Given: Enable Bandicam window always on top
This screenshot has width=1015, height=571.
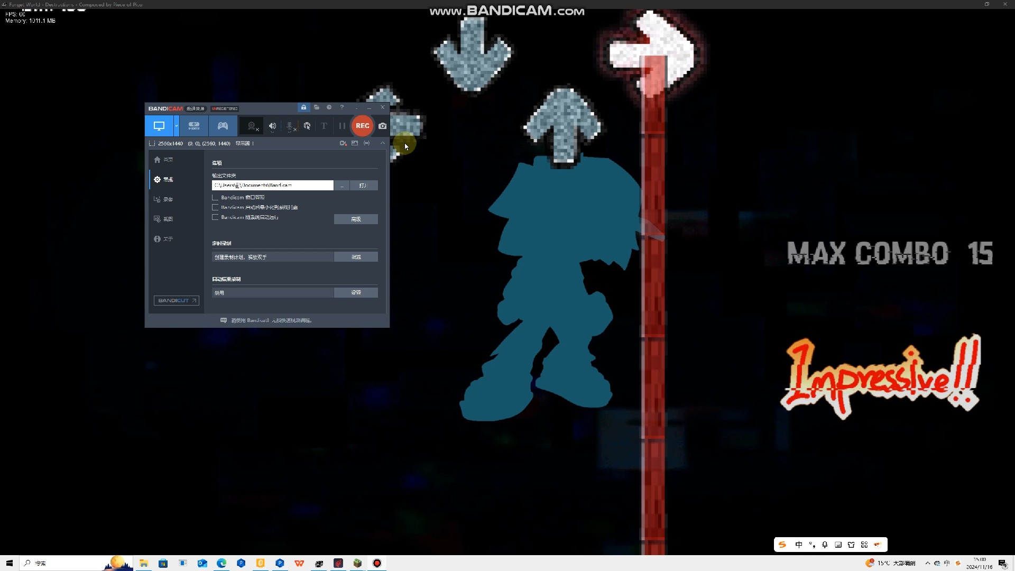Looking at the screenshot, I should (215, 198).
